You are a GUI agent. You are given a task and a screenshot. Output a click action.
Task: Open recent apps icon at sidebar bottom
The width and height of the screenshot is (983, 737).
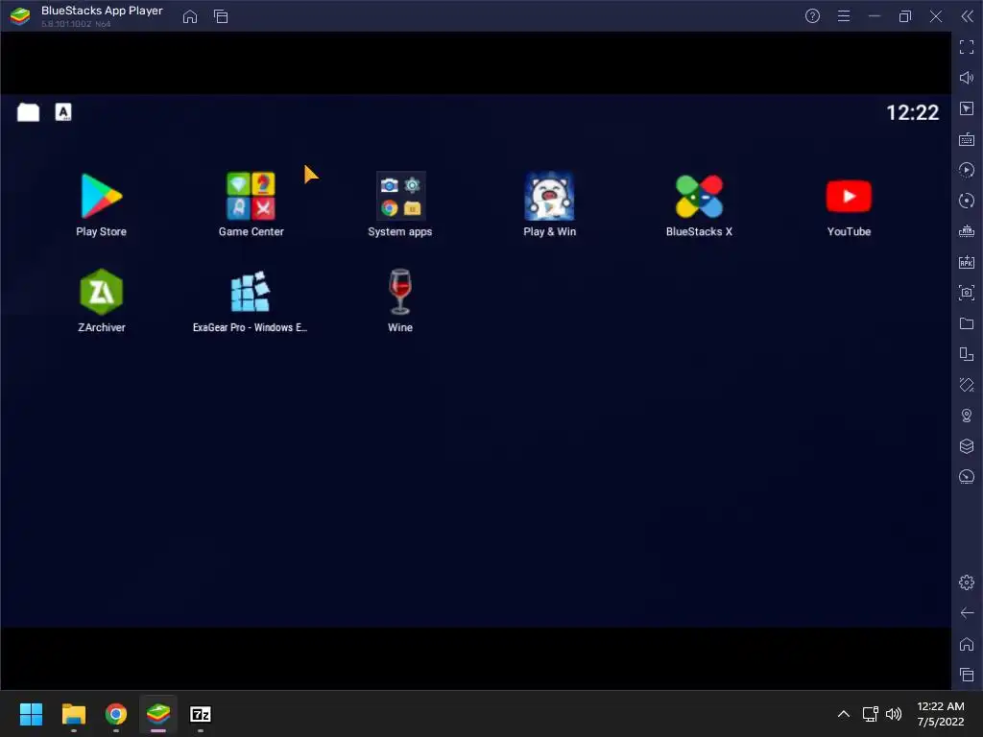pyautogui.click(x=967, y=675)
